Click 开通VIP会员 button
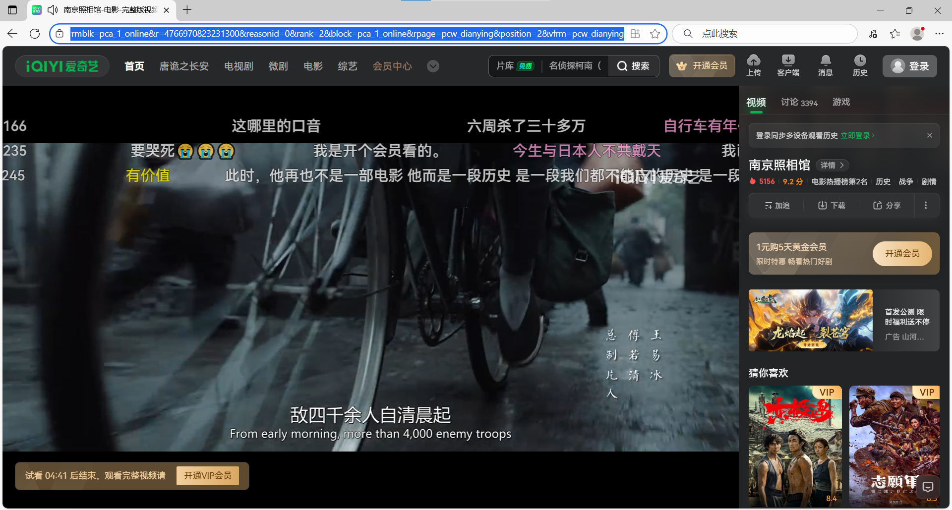Screen dimensions: 952x510 click(x=207, y=475)
